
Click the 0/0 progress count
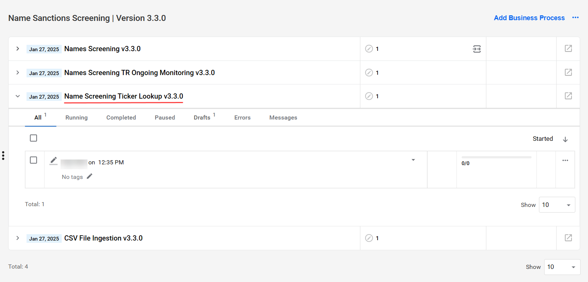pyautogui.click(x=465, y=163)
